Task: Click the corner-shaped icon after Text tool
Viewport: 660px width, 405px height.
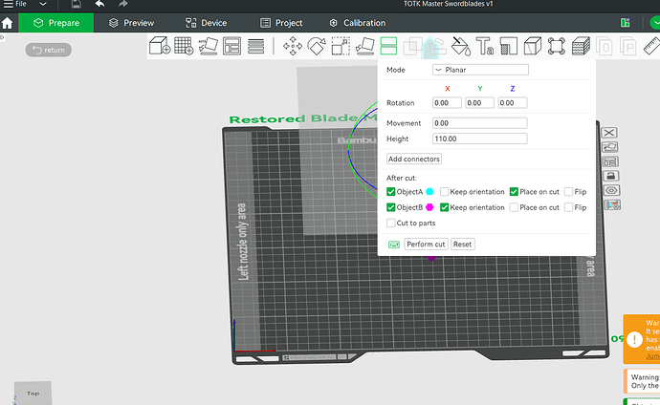Action: click(509, 46)
